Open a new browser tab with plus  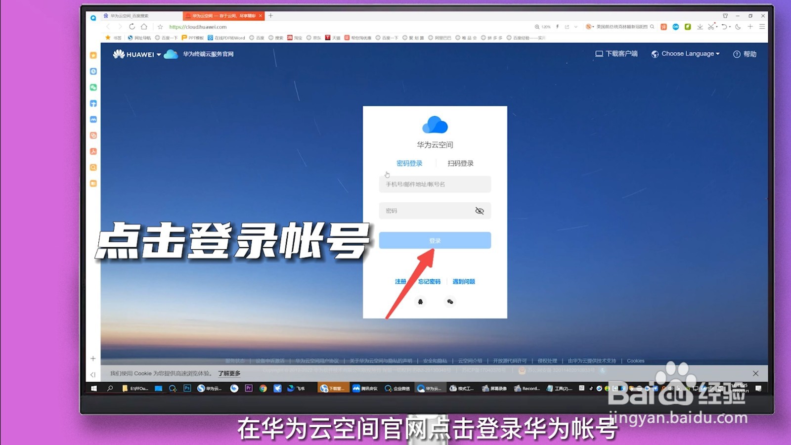(270, 16)
